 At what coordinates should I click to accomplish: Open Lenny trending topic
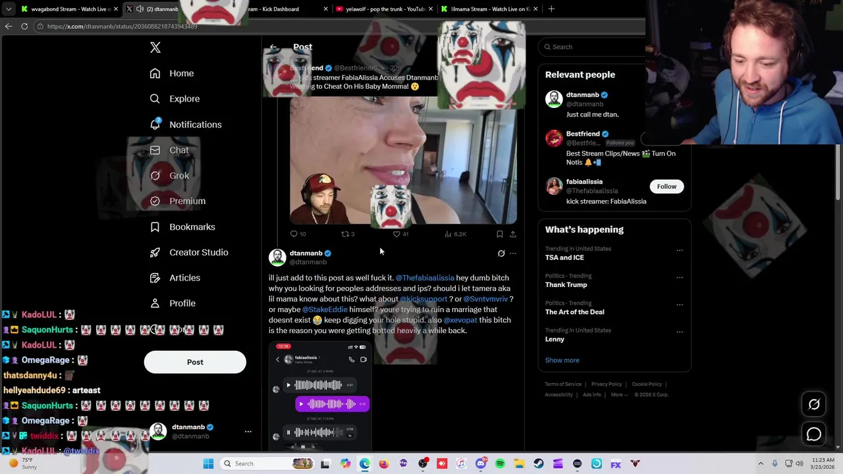pyautogui.click(x=555, y=339)
